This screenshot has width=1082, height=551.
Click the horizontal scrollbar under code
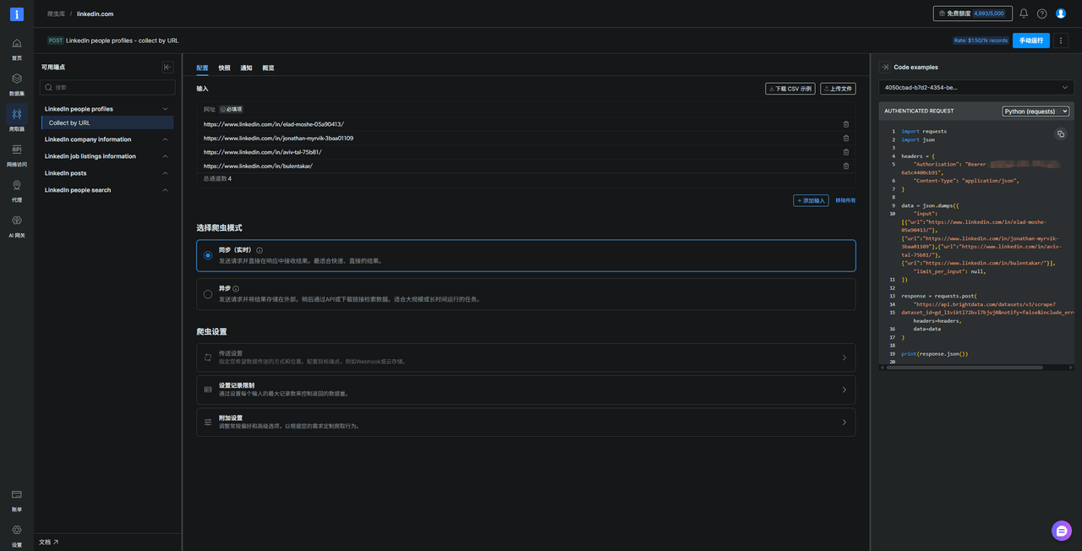[963, 368]
